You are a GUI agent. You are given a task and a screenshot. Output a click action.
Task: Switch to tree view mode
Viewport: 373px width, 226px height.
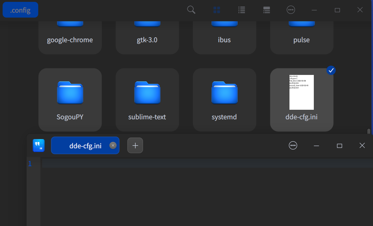pos(267,10)
